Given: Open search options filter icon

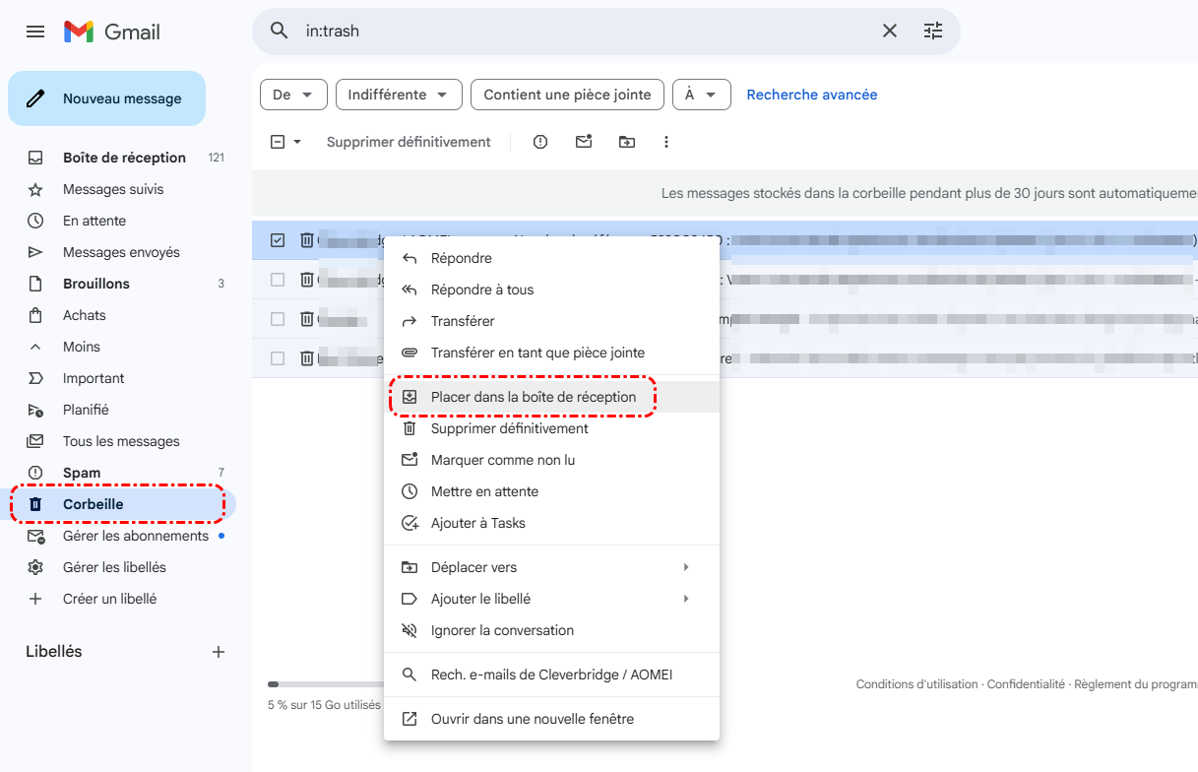Looking at the screenshot, I should 933,32.
